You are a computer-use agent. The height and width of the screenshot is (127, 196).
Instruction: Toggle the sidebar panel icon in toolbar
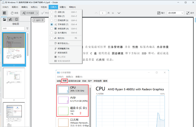tap(4, 13)
